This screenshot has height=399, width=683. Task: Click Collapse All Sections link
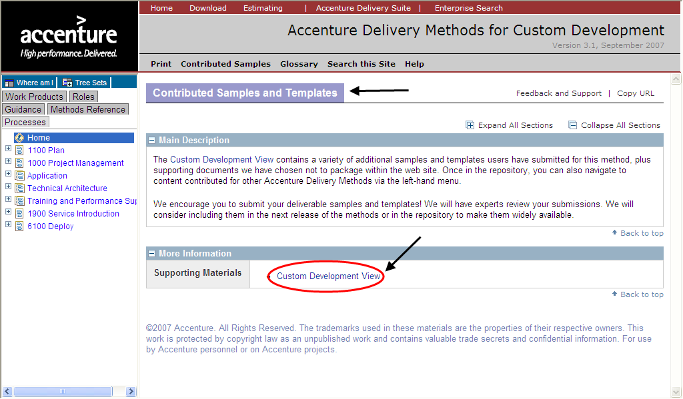coord(620,125)
